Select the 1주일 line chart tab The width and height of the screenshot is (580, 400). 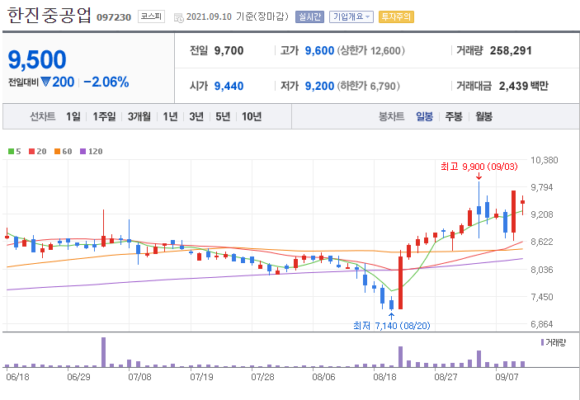[x=104, y=117]
